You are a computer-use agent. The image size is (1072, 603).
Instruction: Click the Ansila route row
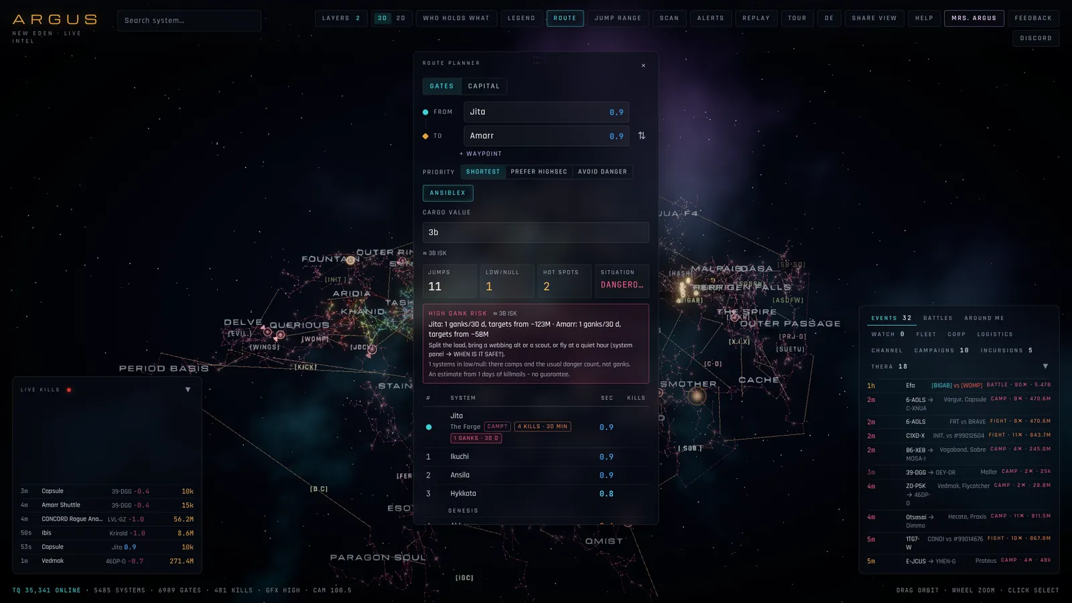[536, 475]
